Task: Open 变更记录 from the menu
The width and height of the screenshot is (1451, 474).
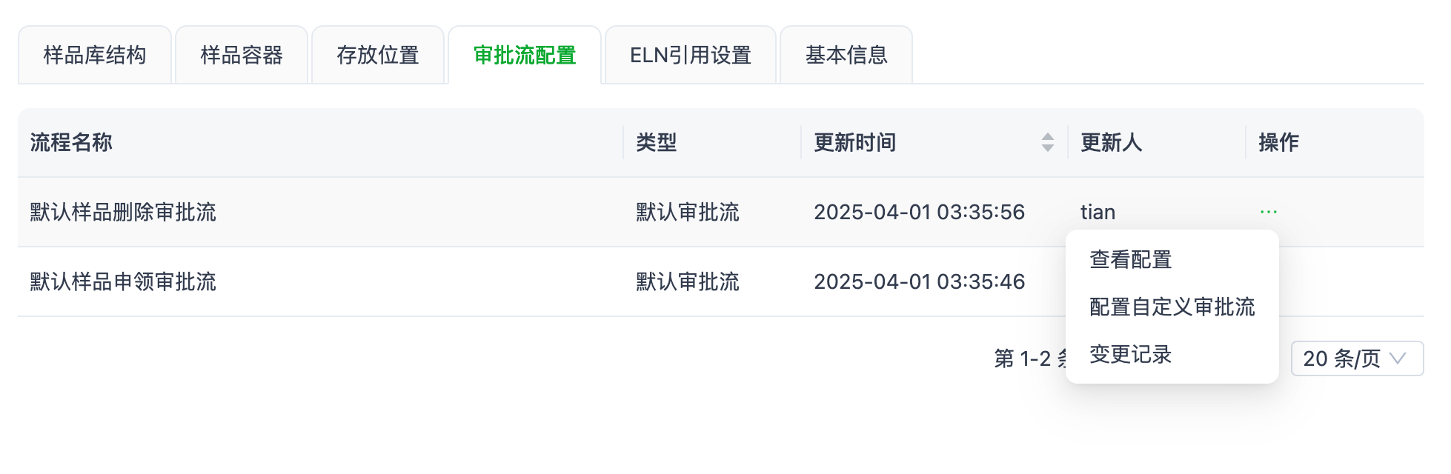Action: [1129, 355]
